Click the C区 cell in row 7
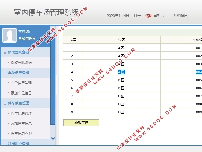Image resolution: width=202 pixels, height=152 pixels. (121, 96)
